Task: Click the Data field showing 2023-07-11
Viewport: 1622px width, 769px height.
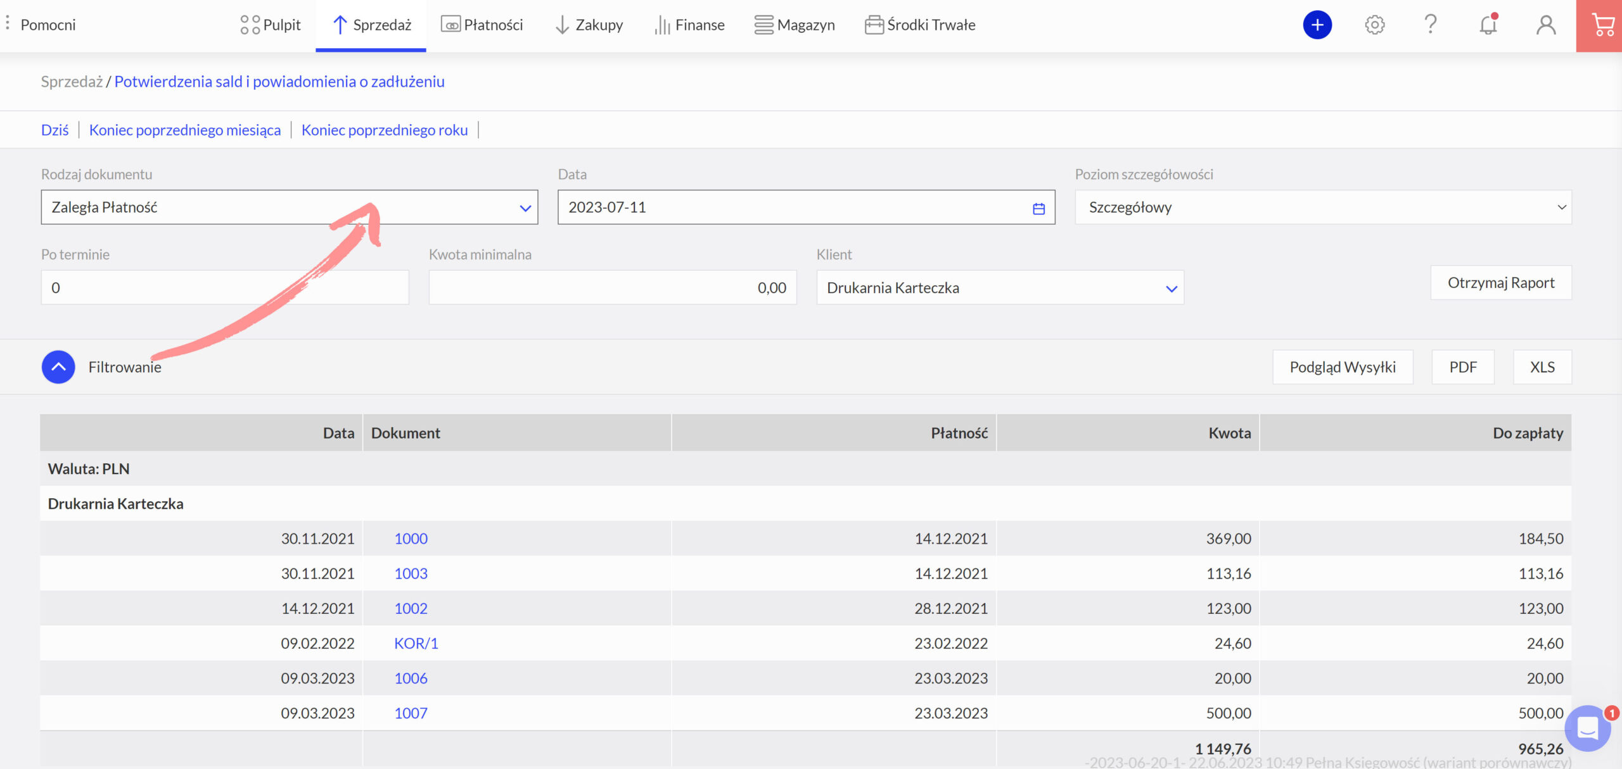Action: [x=806, y=207]
